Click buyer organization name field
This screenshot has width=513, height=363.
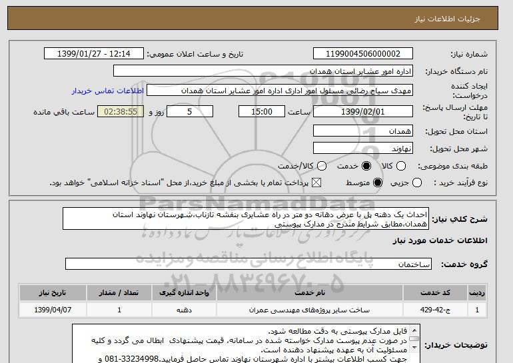point(263,71)
